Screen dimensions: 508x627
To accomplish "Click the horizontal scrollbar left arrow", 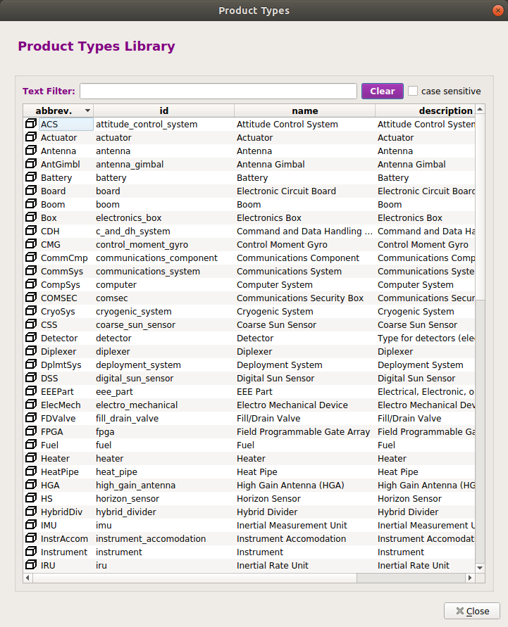I will pyautogui.click(x=27, y=578).
